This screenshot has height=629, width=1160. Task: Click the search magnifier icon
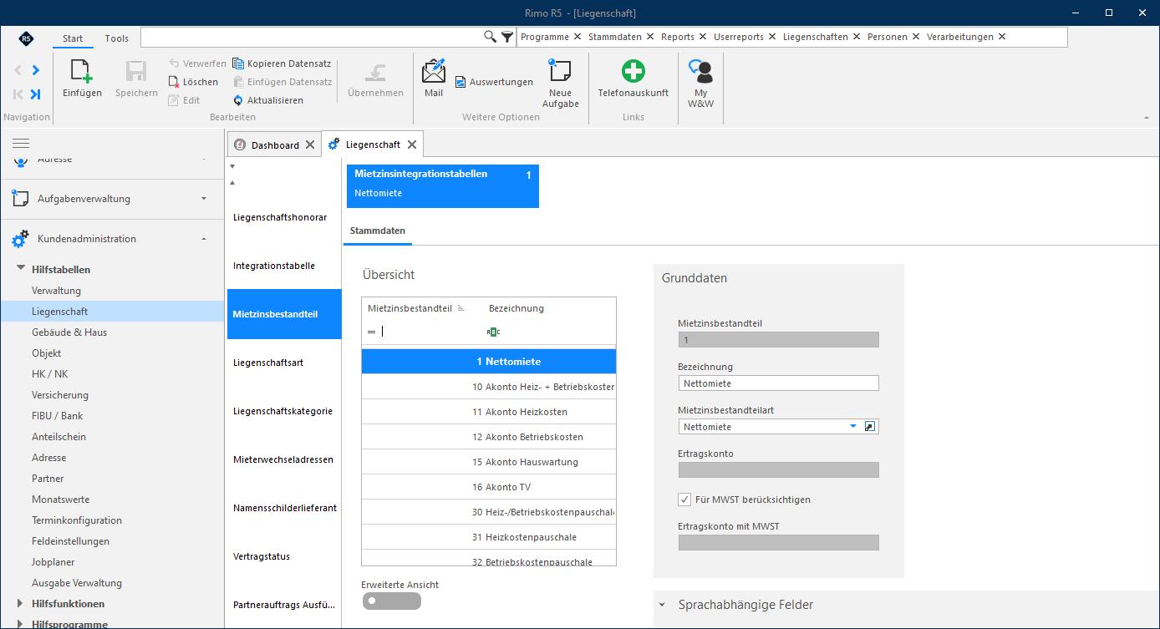[491, 37]
